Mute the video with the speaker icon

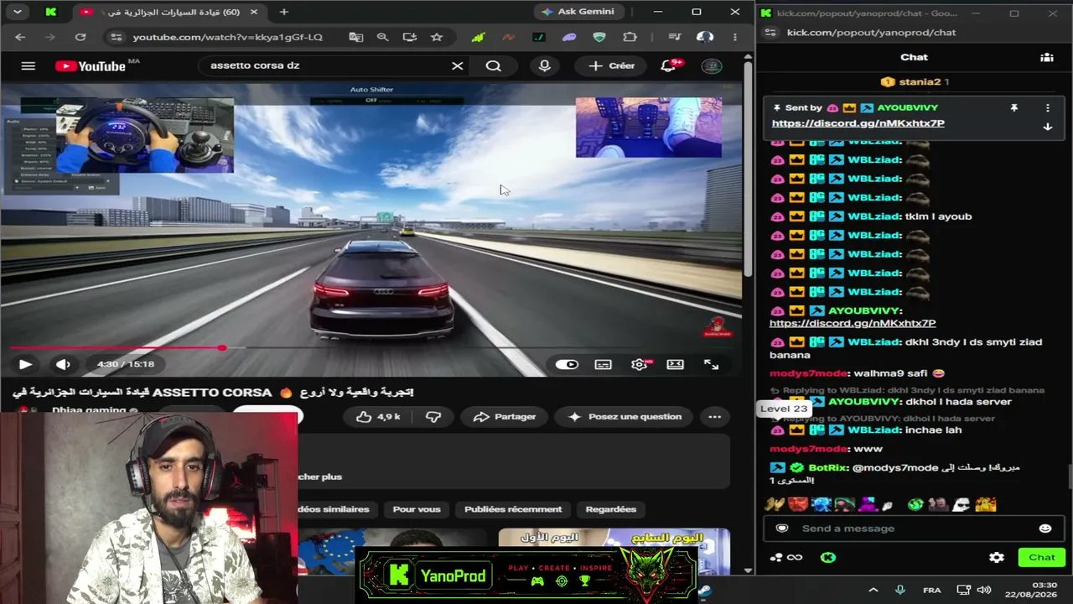pos(63,364)
